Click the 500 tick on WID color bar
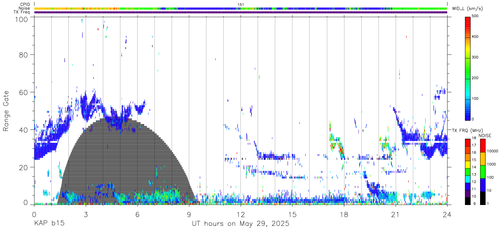 [x=475, y=16]
